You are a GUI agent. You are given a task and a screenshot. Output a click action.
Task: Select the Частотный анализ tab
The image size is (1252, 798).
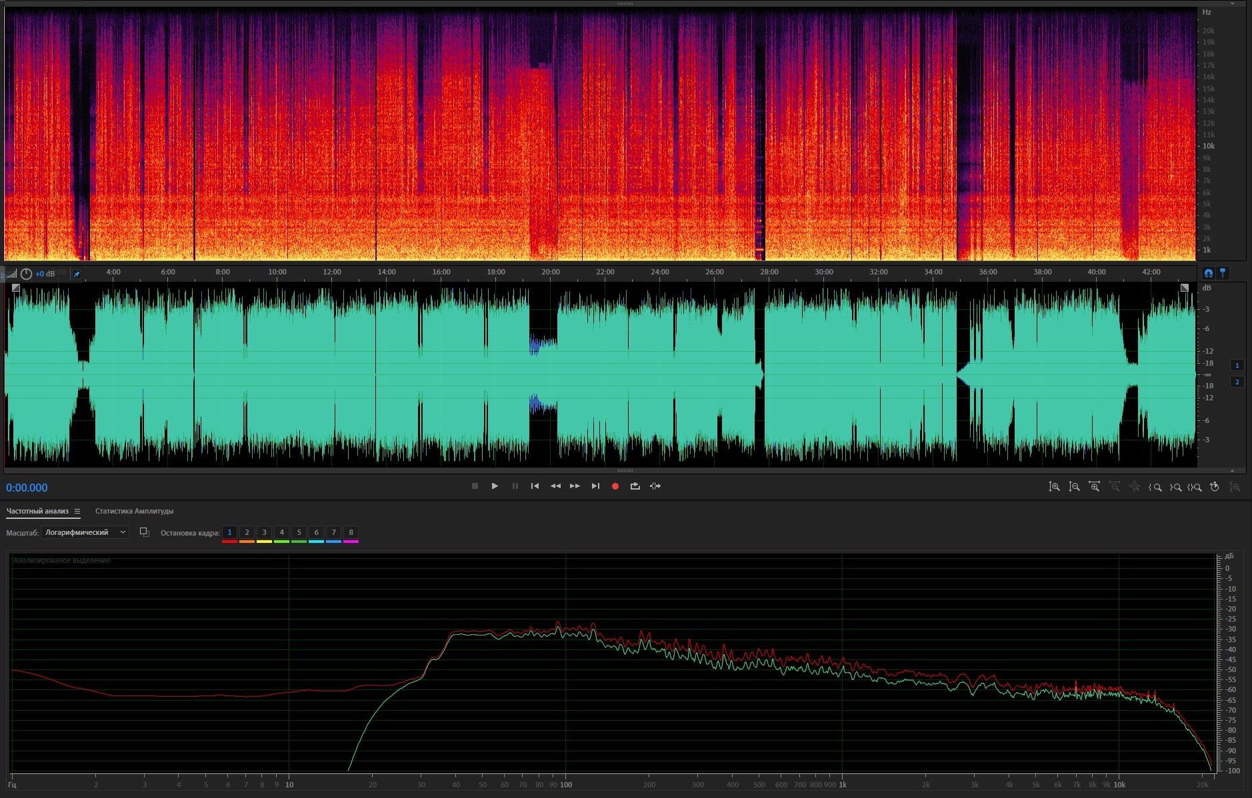[x=37, y=511]
